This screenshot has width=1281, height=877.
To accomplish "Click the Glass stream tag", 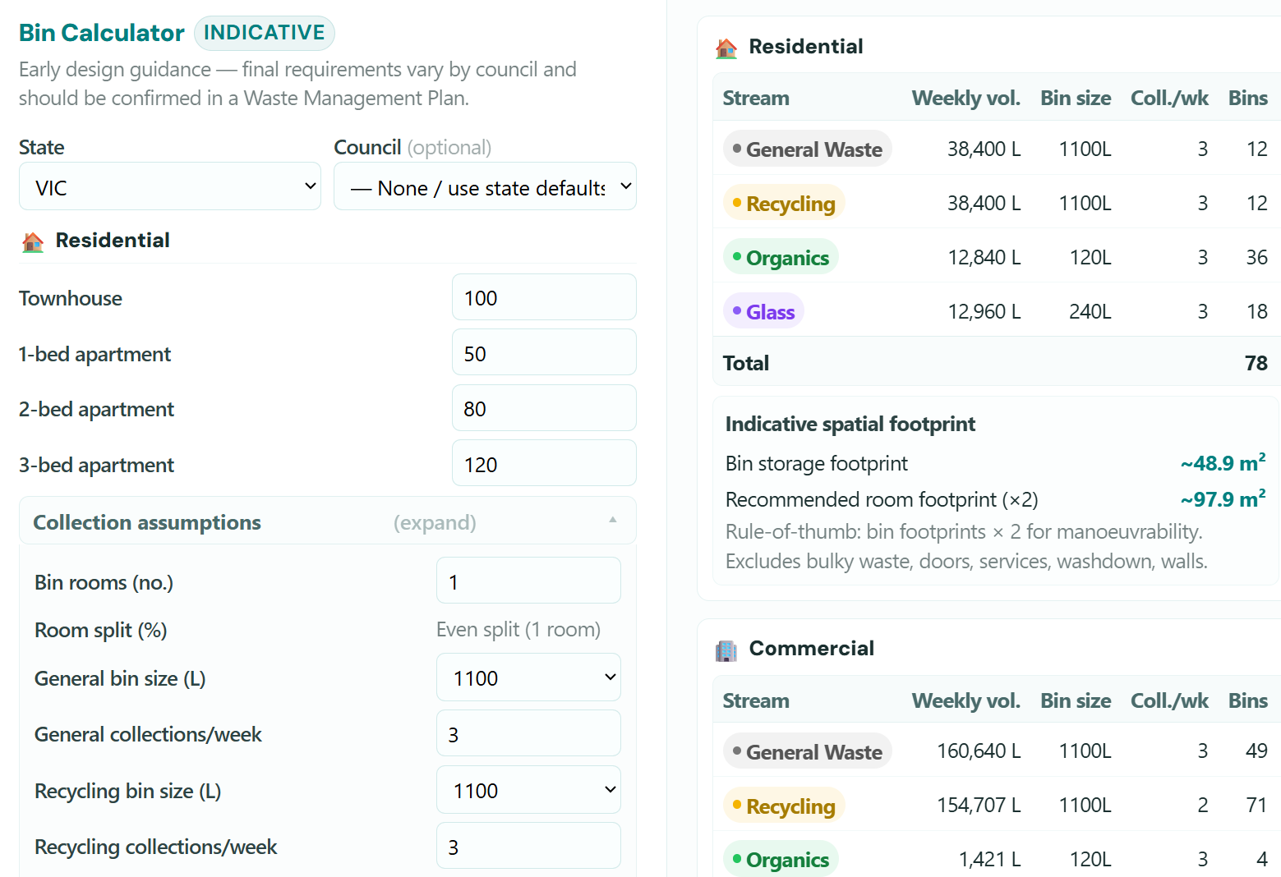I will 763,312.
